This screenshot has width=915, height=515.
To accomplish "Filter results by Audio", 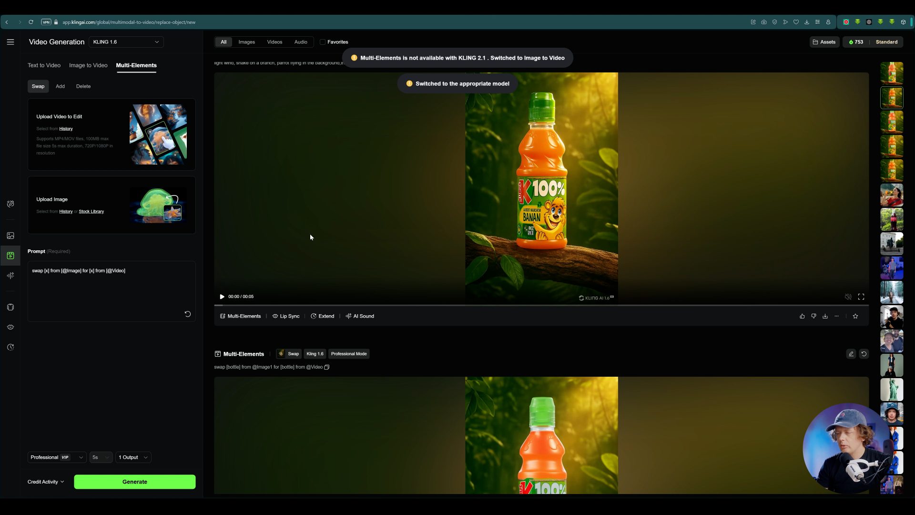I will click(x=301, y=42).
